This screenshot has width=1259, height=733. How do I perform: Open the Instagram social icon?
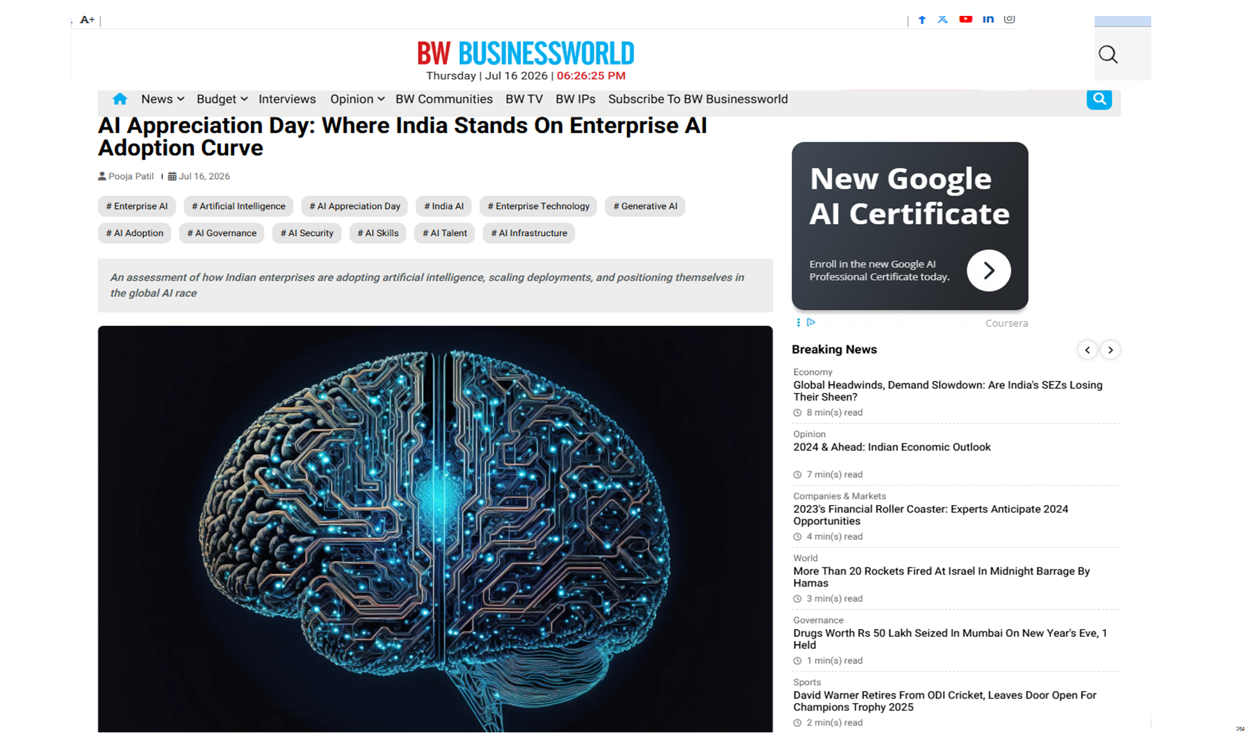(x=1009, y=19)
